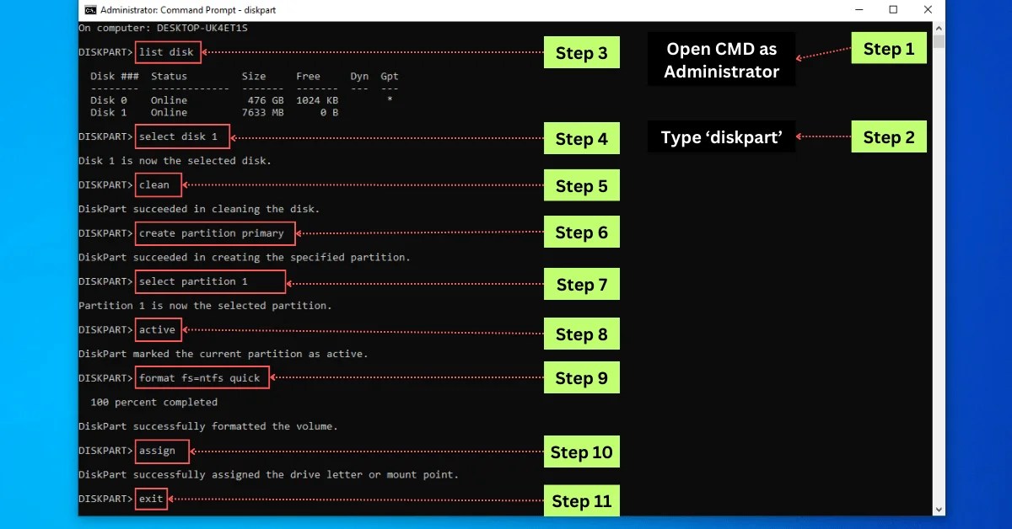1012x529 pixels.
Task: Click the 'Type diskpart' instruction box
Action: tap(721, 136)
